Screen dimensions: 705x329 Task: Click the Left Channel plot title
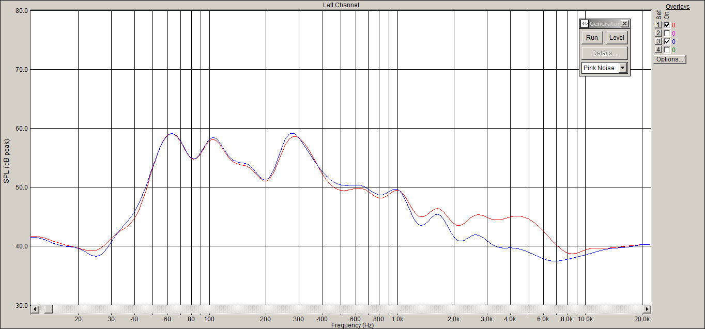[x=341, y=5]
